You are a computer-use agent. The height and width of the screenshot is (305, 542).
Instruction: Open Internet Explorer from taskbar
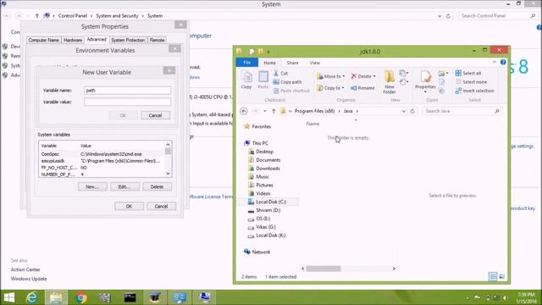click(32, 297)
